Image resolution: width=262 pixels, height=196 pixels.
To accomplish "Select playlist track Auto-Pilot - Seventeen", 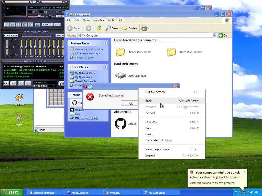I will click(x=34, y=73).
